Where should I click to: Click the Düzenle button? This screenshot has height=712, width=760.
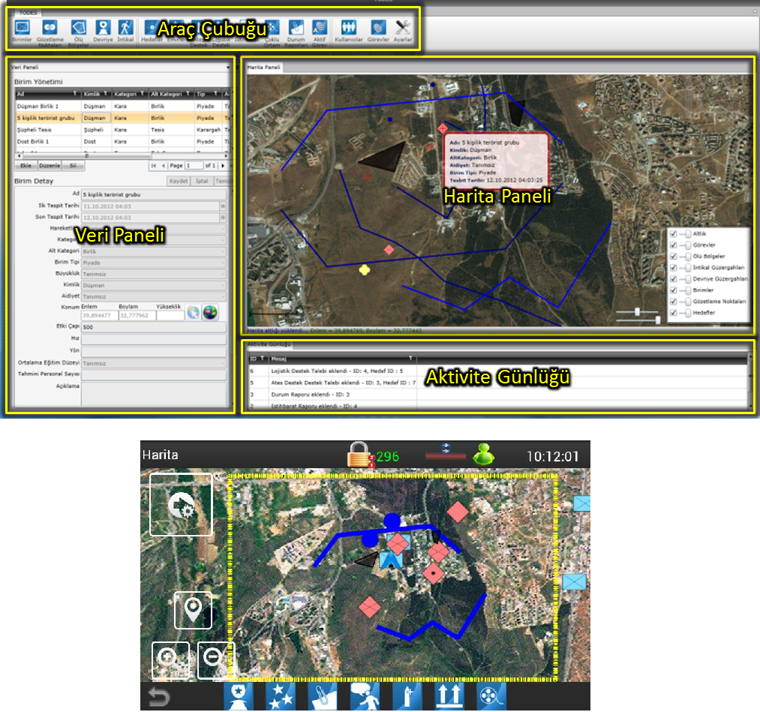50,166
